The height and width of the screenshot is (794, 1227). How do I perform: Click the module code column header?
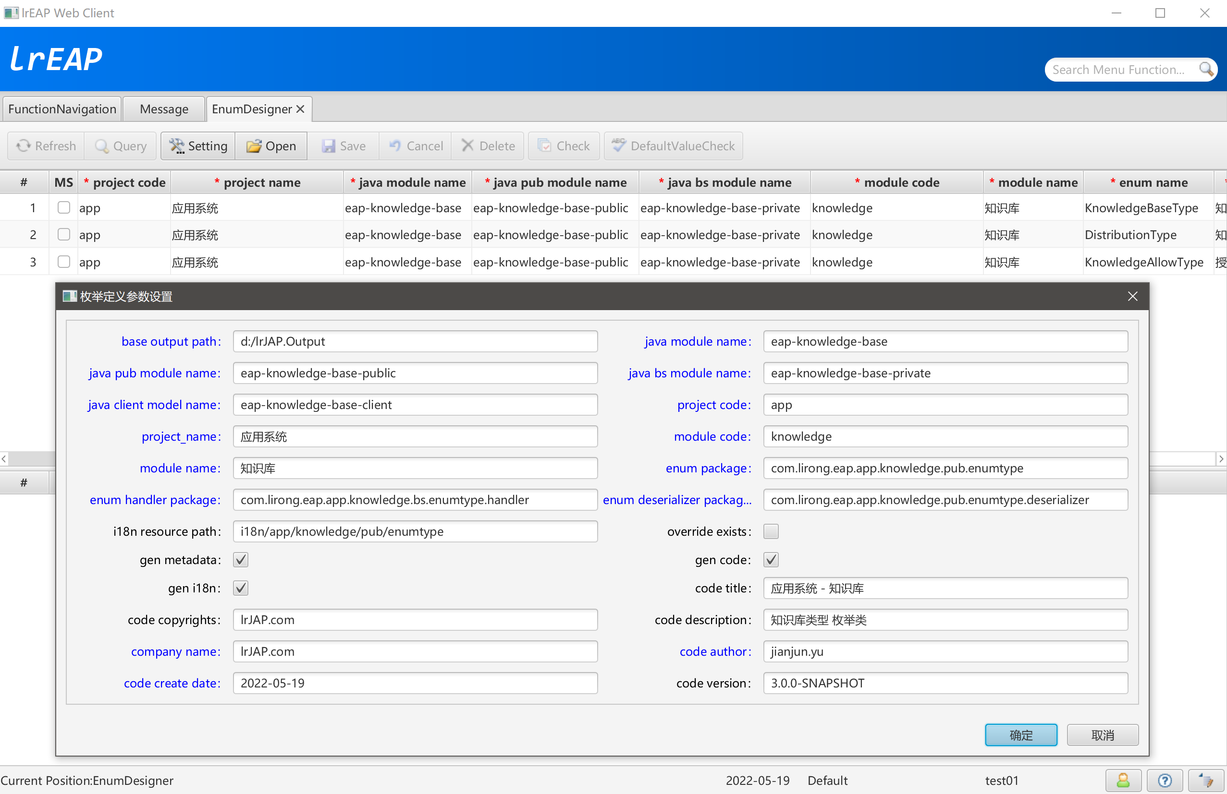click(896, 182)
